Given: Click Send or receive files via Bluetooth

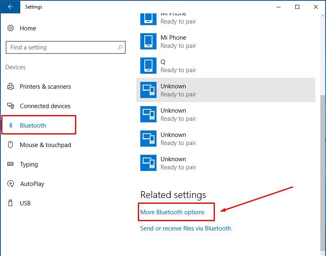Looking at the screenshot, I should (185, 228).
